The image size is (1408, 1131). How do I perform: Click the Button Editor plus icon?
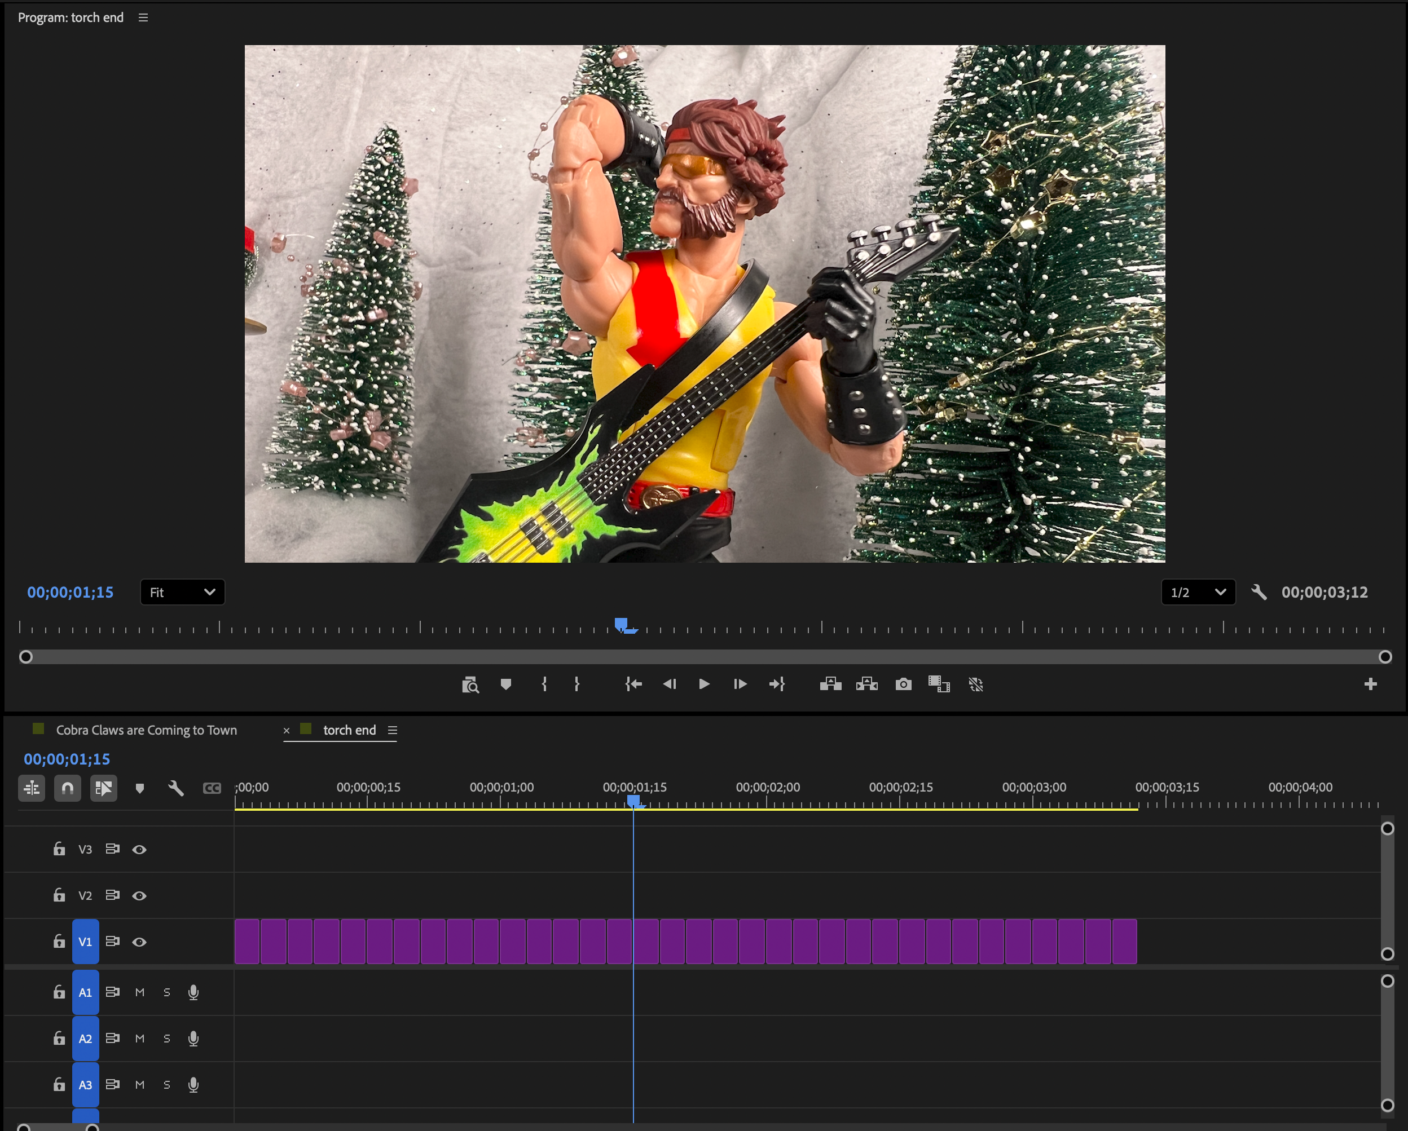click(x=1370, y=684)
